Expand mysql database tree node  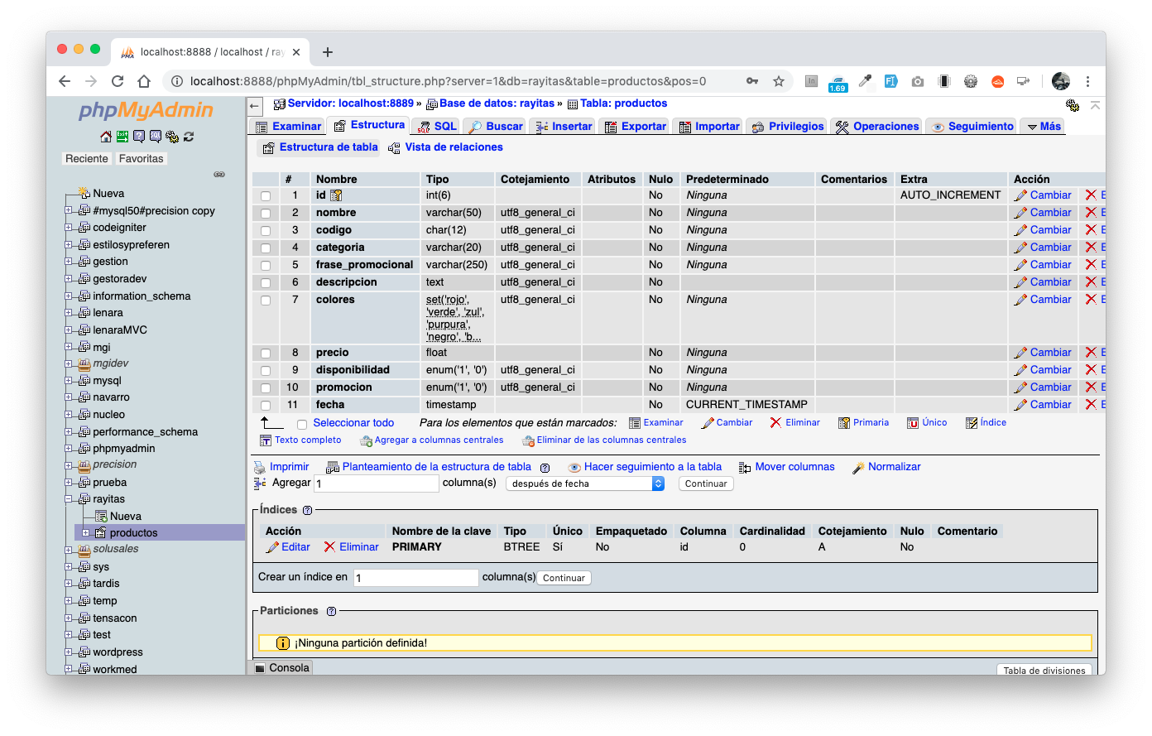pos(69,380)
